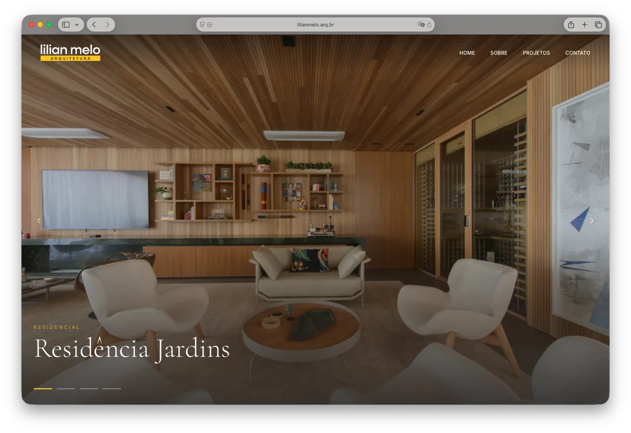Click the lilian melo Arquitetura logo

[70, 53]
